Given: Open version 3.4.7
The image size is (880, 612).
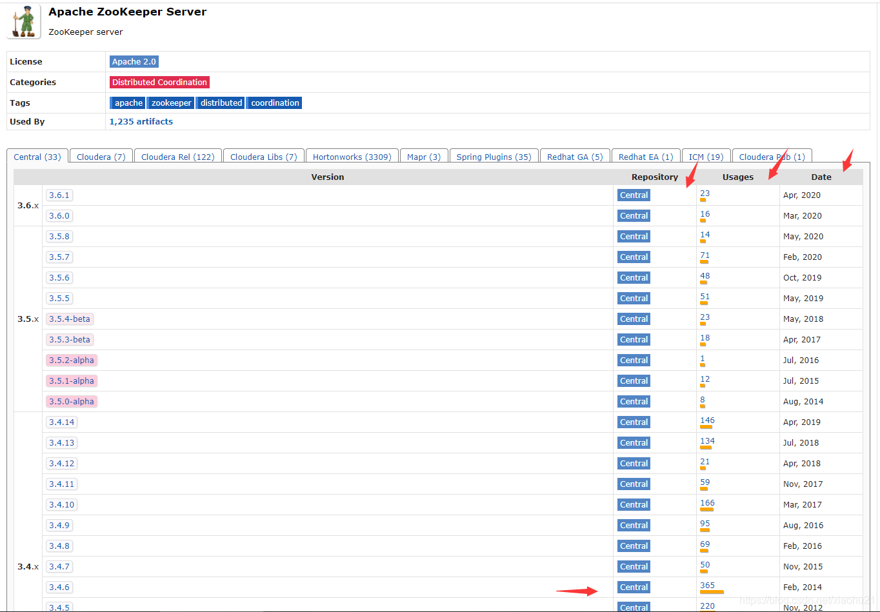Looking at the screenshot, I should click(59, 566).
